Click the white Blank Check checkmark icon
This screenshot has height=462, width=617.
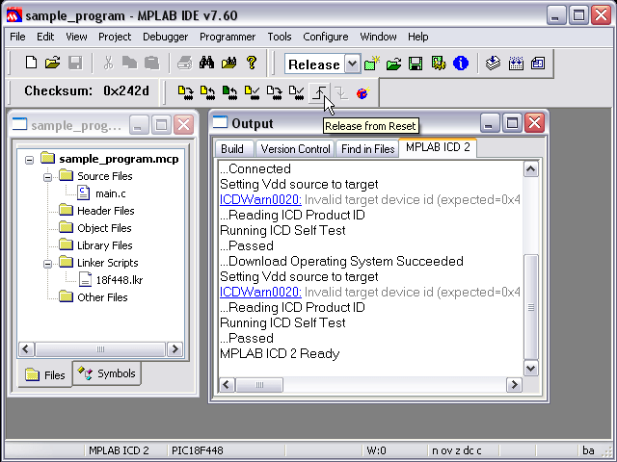(296, 92)
